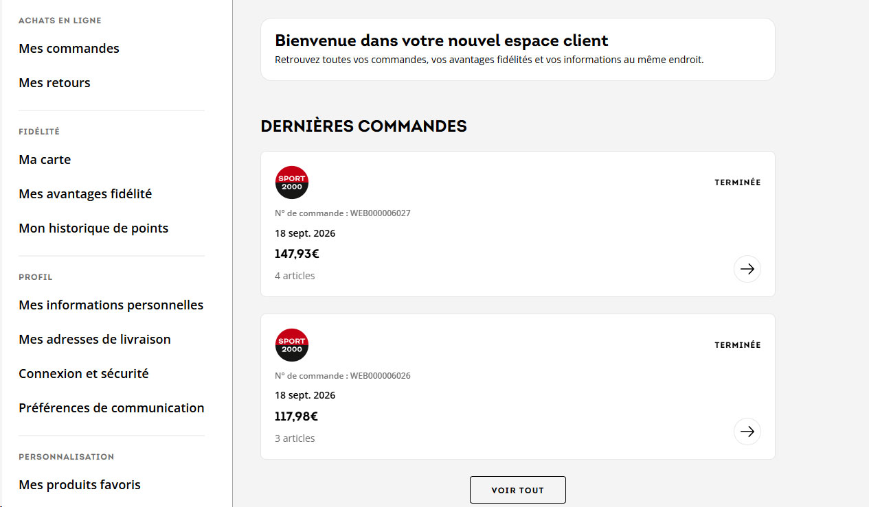
Task: Click the PERSONNALISATION section label
Action: 67,457
